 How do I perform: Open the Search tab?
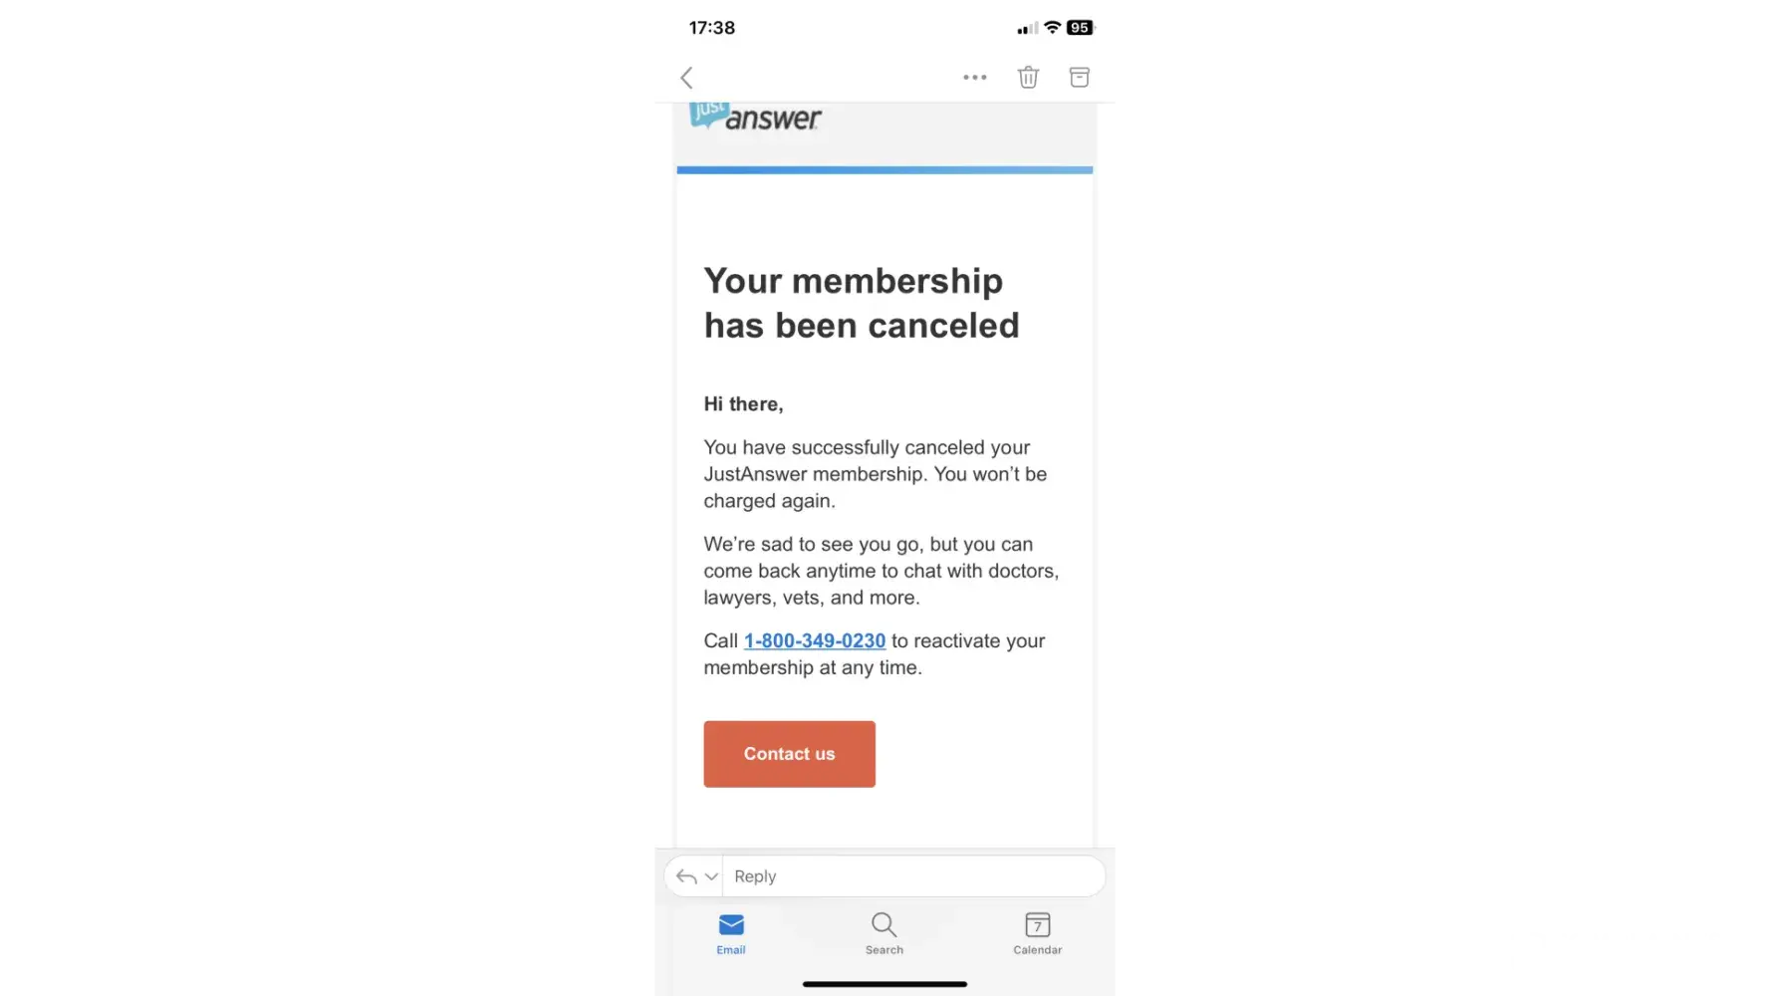885,933
